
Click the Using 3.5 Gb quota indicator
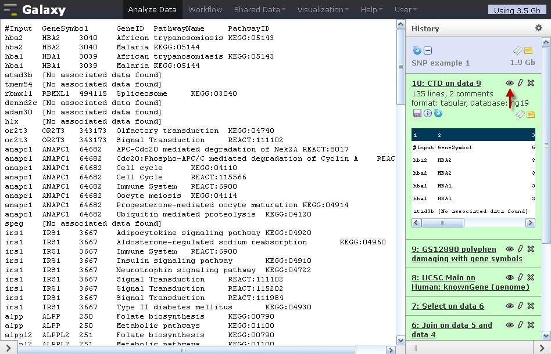517,10
